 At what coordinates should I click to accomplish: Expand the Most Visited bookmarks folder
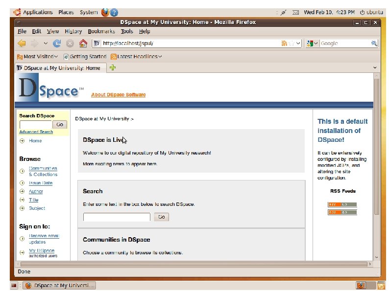point(37,56)
